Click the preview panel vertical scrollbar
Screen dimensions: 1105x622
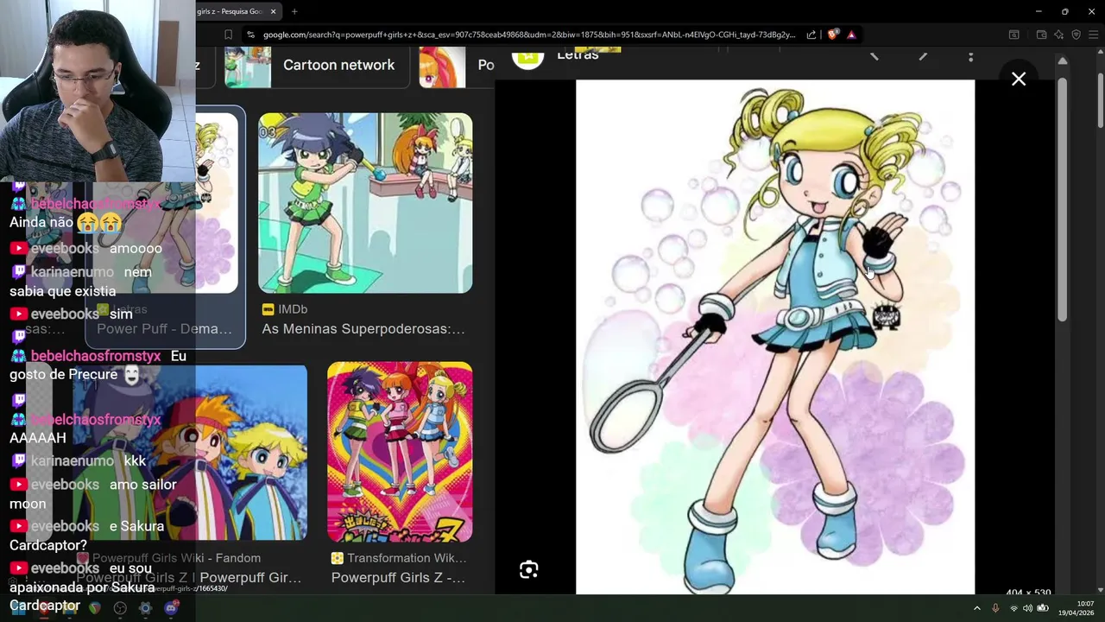point(1063,199)
